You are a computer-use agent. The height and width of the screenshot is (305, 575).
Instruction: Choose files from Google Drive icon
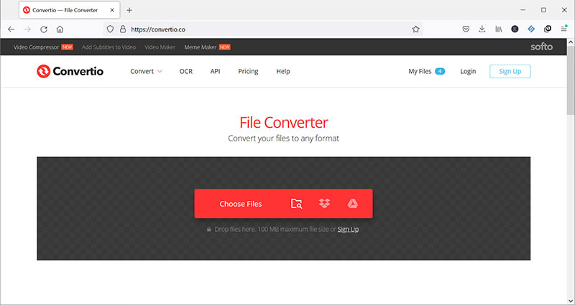tap(352, 204)
